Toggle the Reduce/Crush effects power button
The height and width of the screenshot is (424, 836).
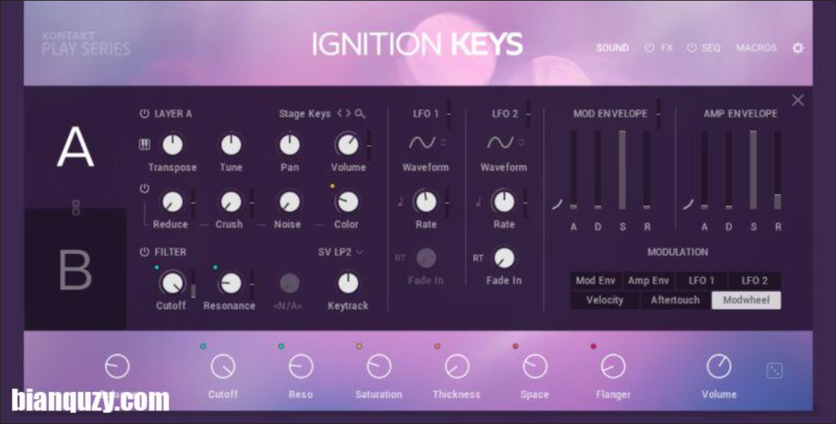coord(144,188)
